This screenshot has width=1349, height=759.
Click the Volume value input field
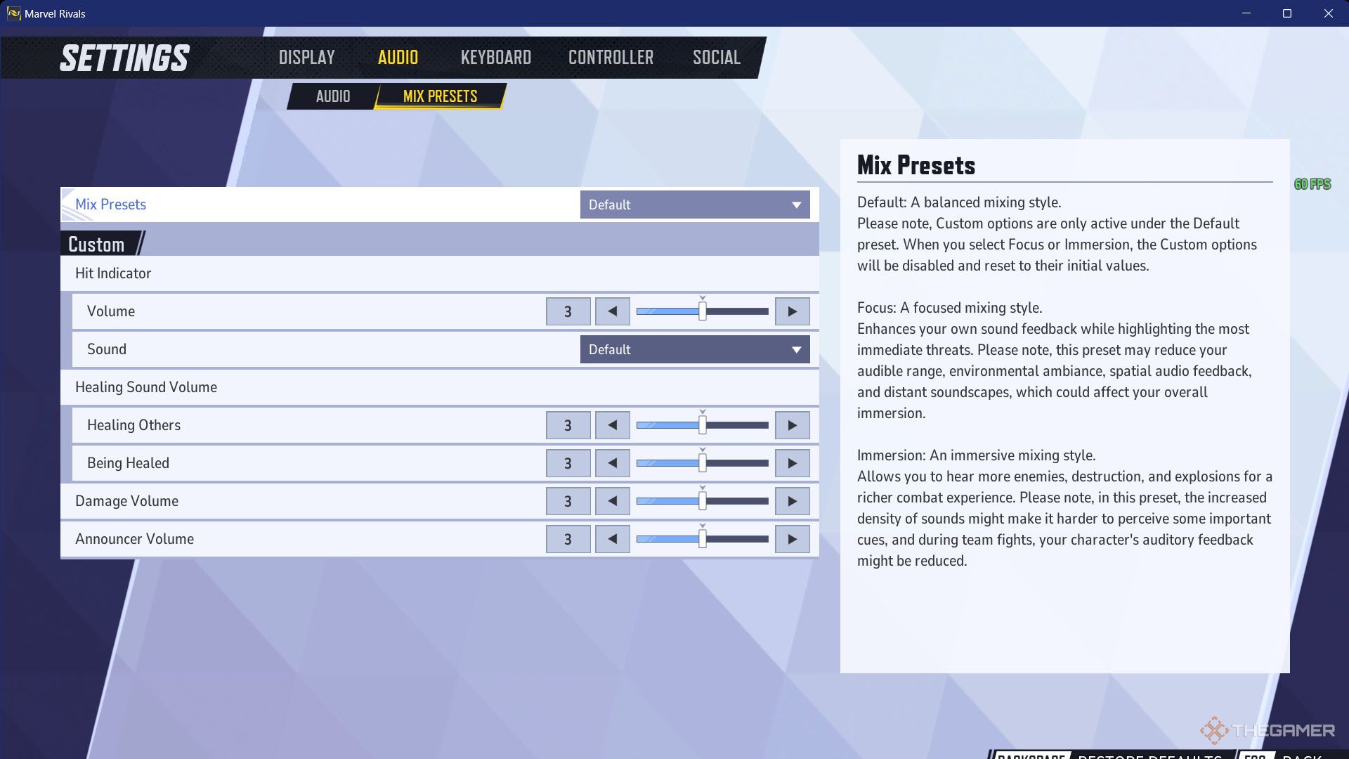point(568,311)
